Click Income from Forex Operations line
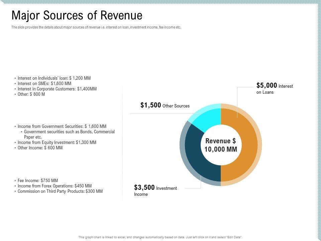 pyautogui.click(x=55, y=186)
